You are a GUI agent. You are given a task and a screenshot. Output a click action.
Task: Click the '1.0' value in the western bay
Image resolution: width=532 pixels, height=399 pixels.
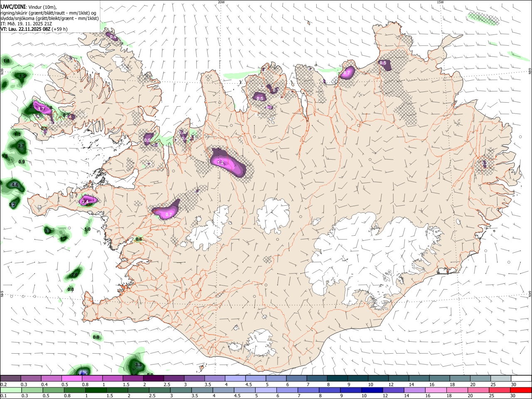point(87,229)
